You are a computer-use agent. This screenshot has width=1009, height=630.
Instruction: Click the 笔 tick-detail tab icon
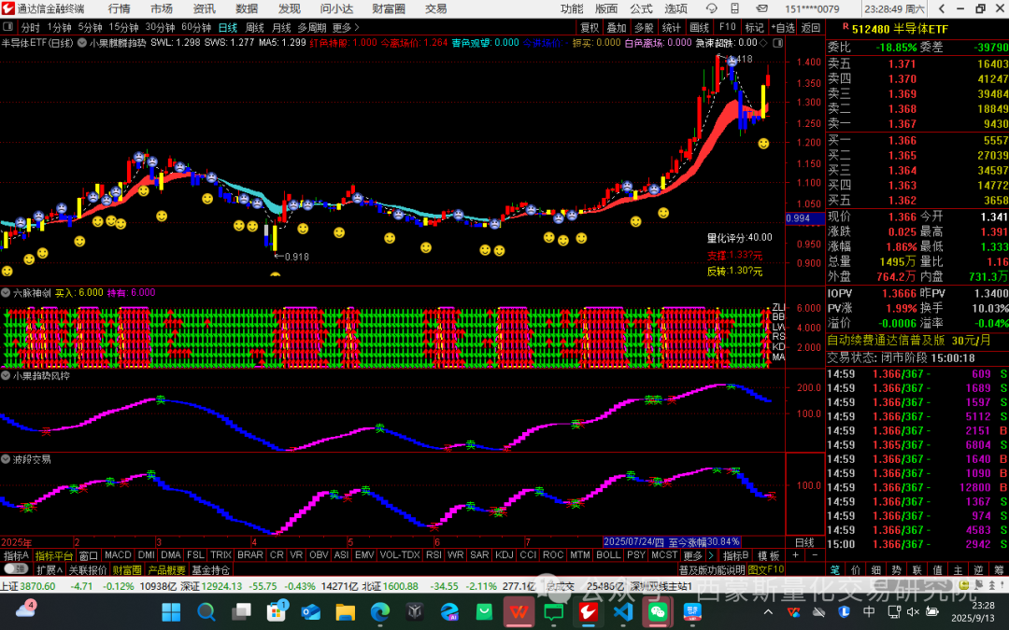[834, 569]
